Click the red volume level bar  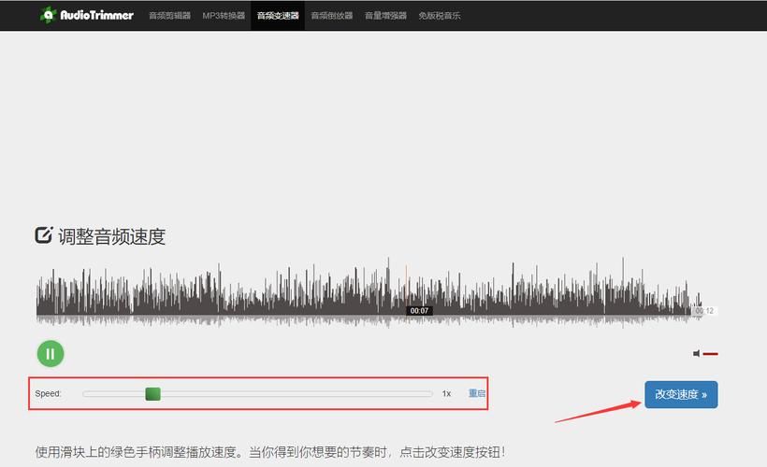[710, 354]
